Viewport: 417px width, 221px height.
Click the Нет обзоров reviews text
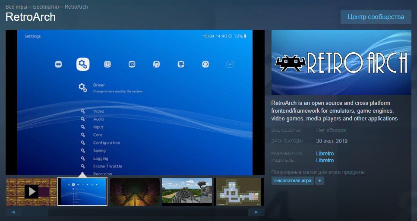(x=331, y=130)
